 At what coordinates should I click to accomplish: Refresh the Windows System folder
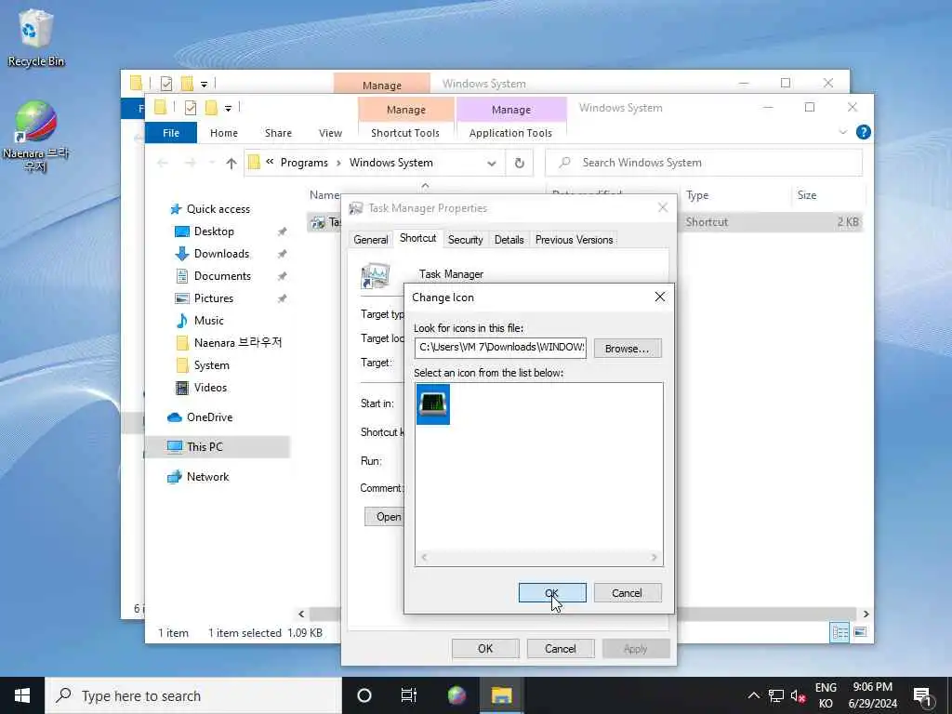[519, 163]
